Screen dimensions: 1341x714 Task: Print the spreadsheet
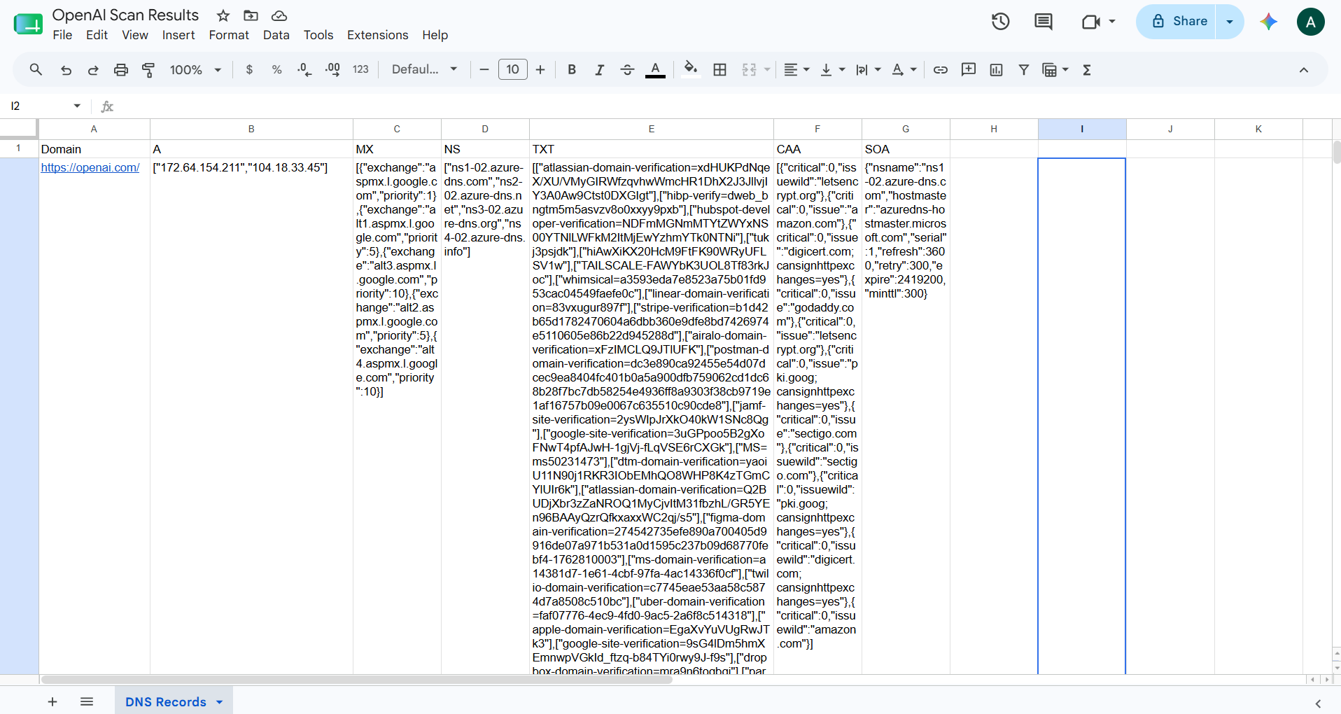121,69
